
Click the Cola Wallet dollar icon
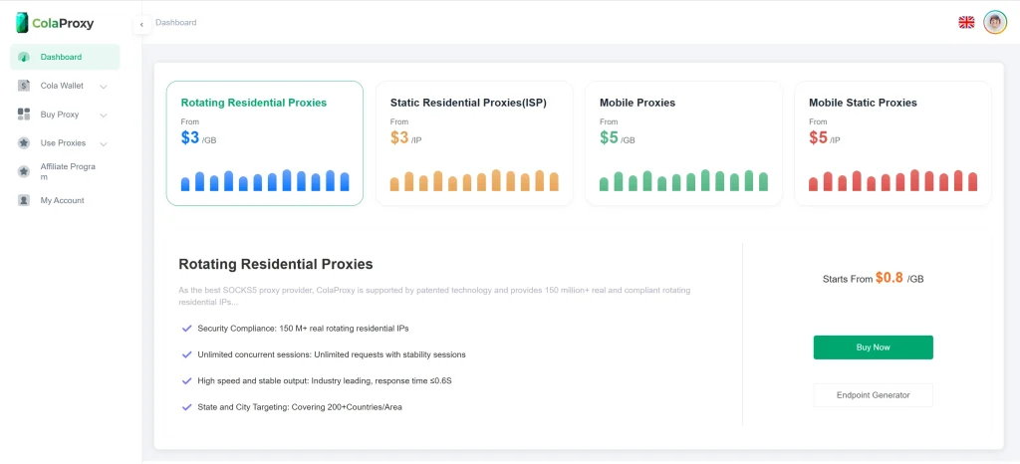click(x=24, y=86)
